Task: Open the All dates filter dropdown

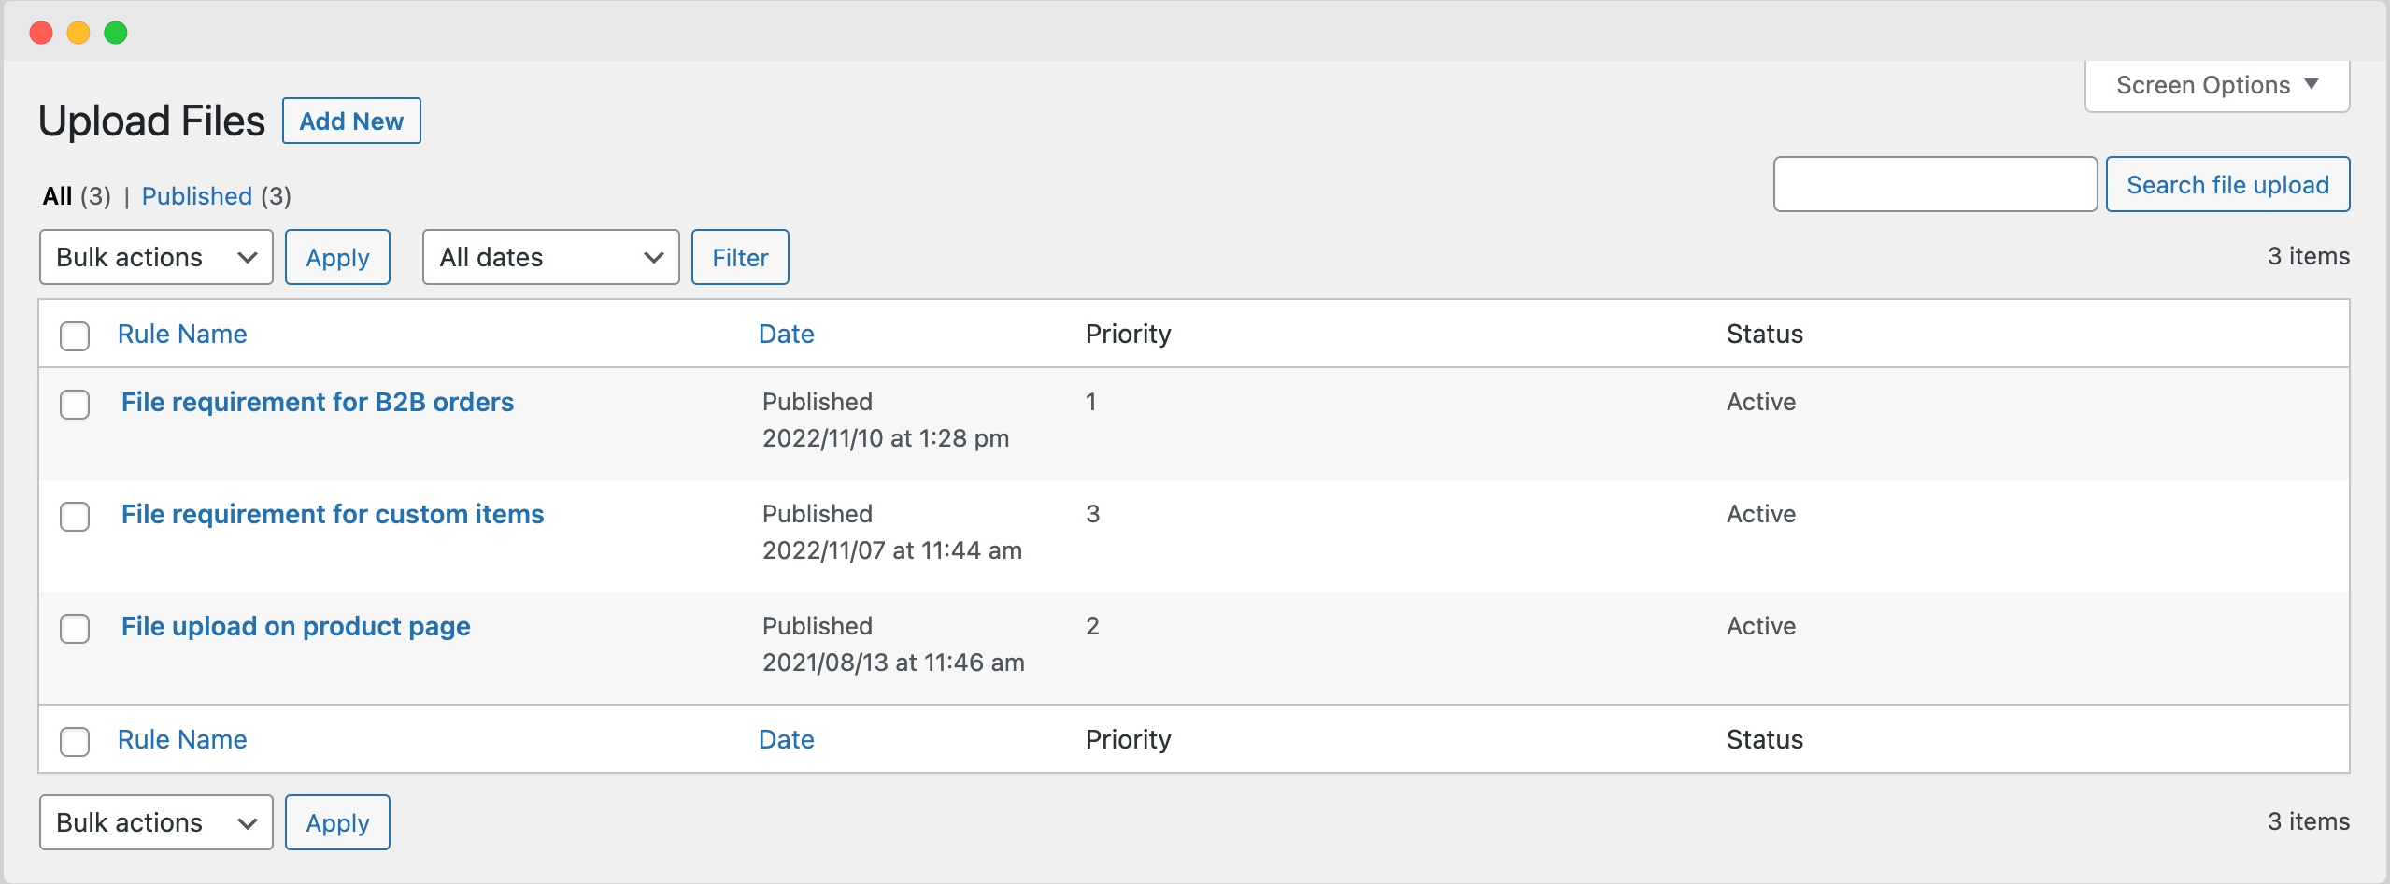Action: coord(549,257)
